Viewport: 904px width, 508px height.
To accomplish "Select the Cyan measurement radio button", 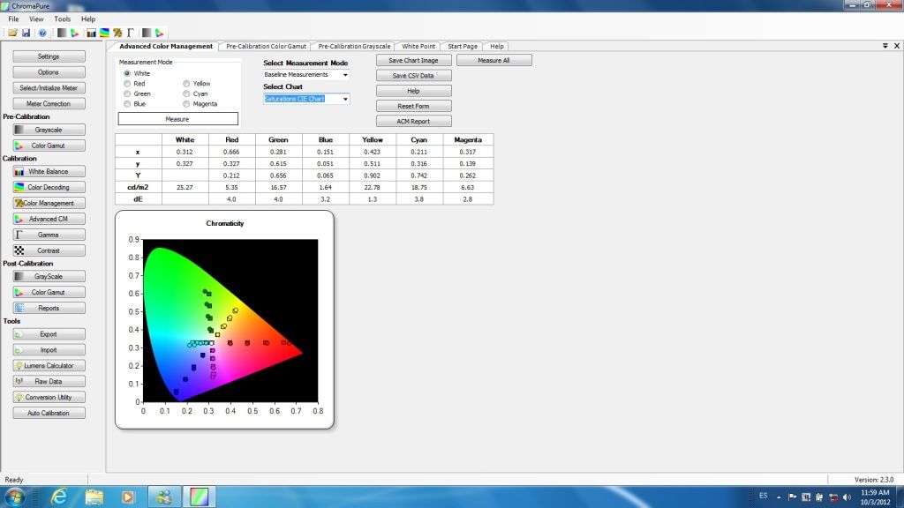I will click(186, 93).
